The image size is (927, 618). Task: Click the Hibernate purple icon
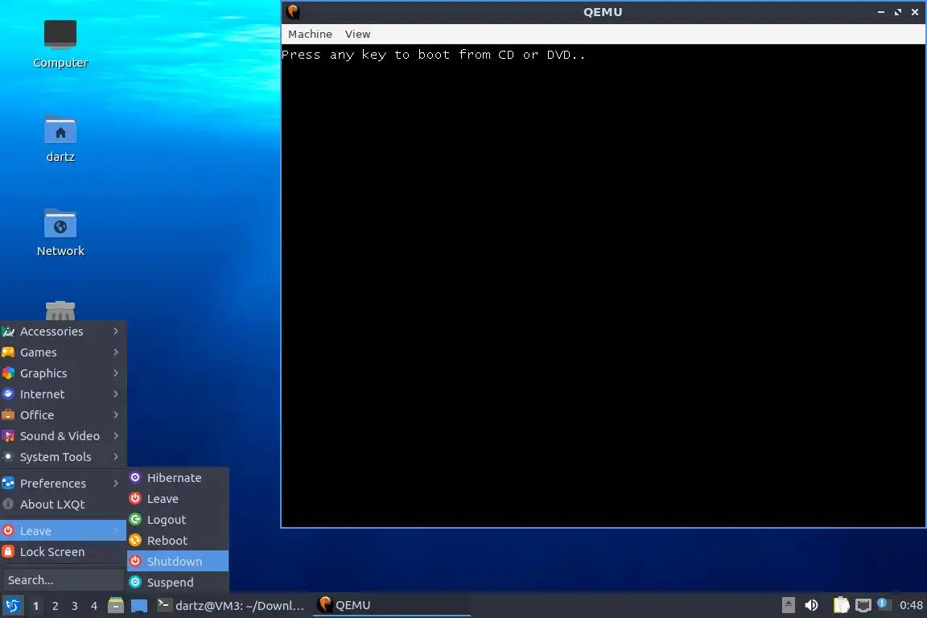tap(135, 477)
